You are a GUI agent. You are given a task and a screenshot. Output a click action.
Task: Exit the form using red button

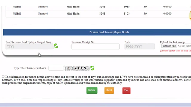click(126, 90)
